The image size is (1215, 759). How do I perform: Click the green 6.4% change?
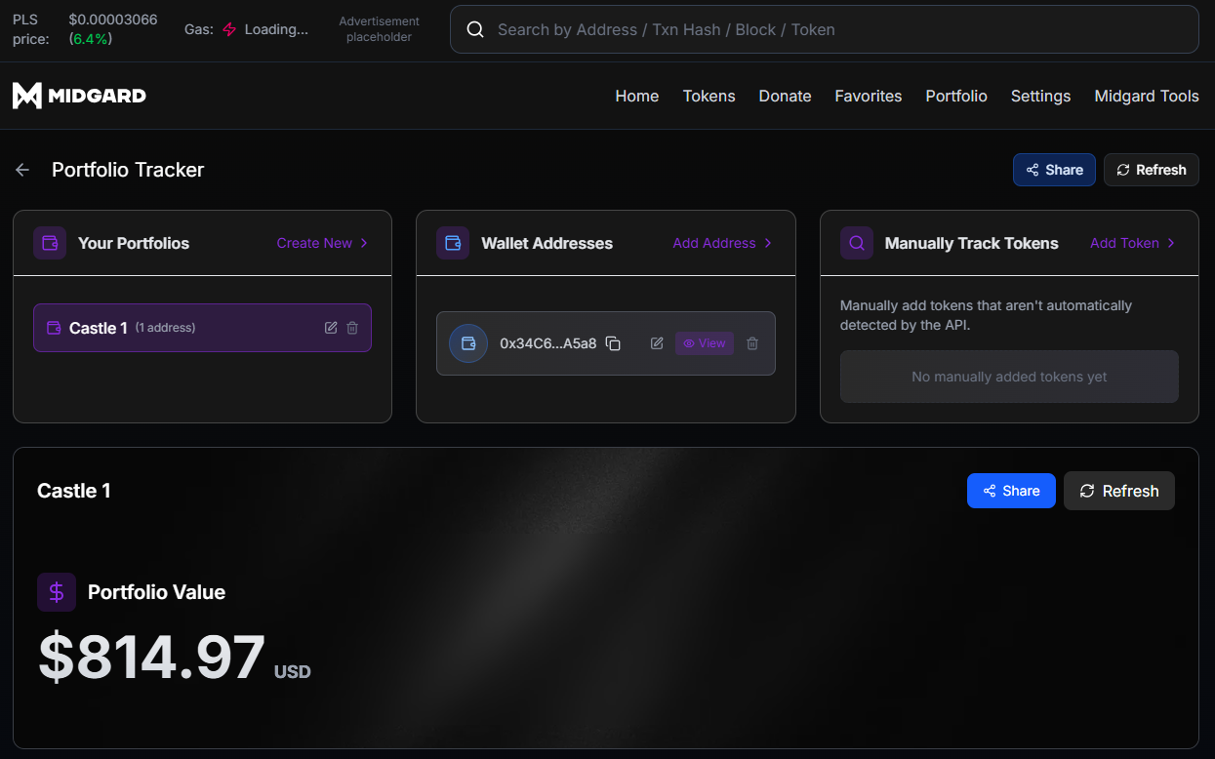[x=91, y=39]
